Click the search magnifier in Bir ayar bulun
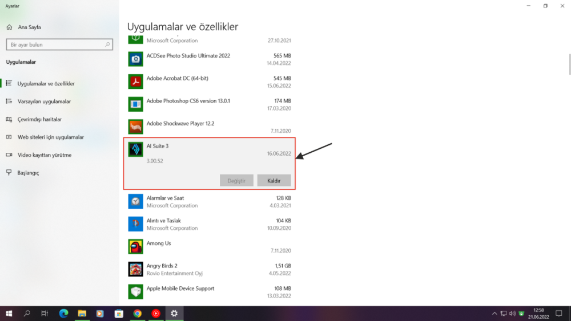This screenshot has width=571, height=321. pos(107,44)
